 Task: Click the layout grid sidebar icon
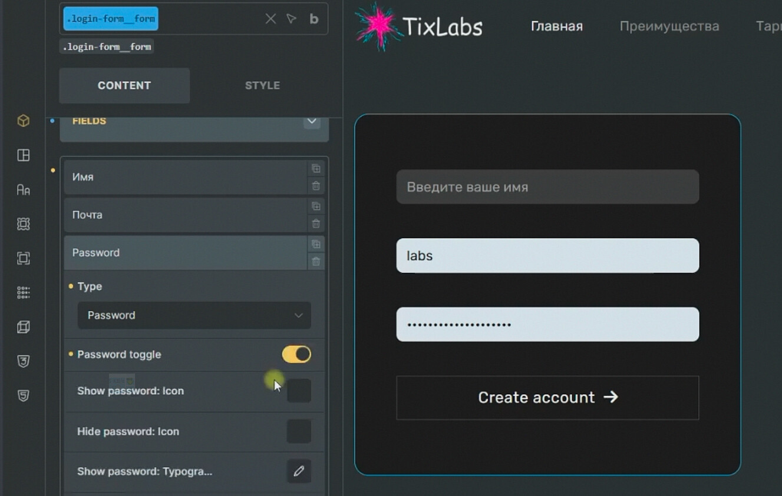click(x=23, y=155)
